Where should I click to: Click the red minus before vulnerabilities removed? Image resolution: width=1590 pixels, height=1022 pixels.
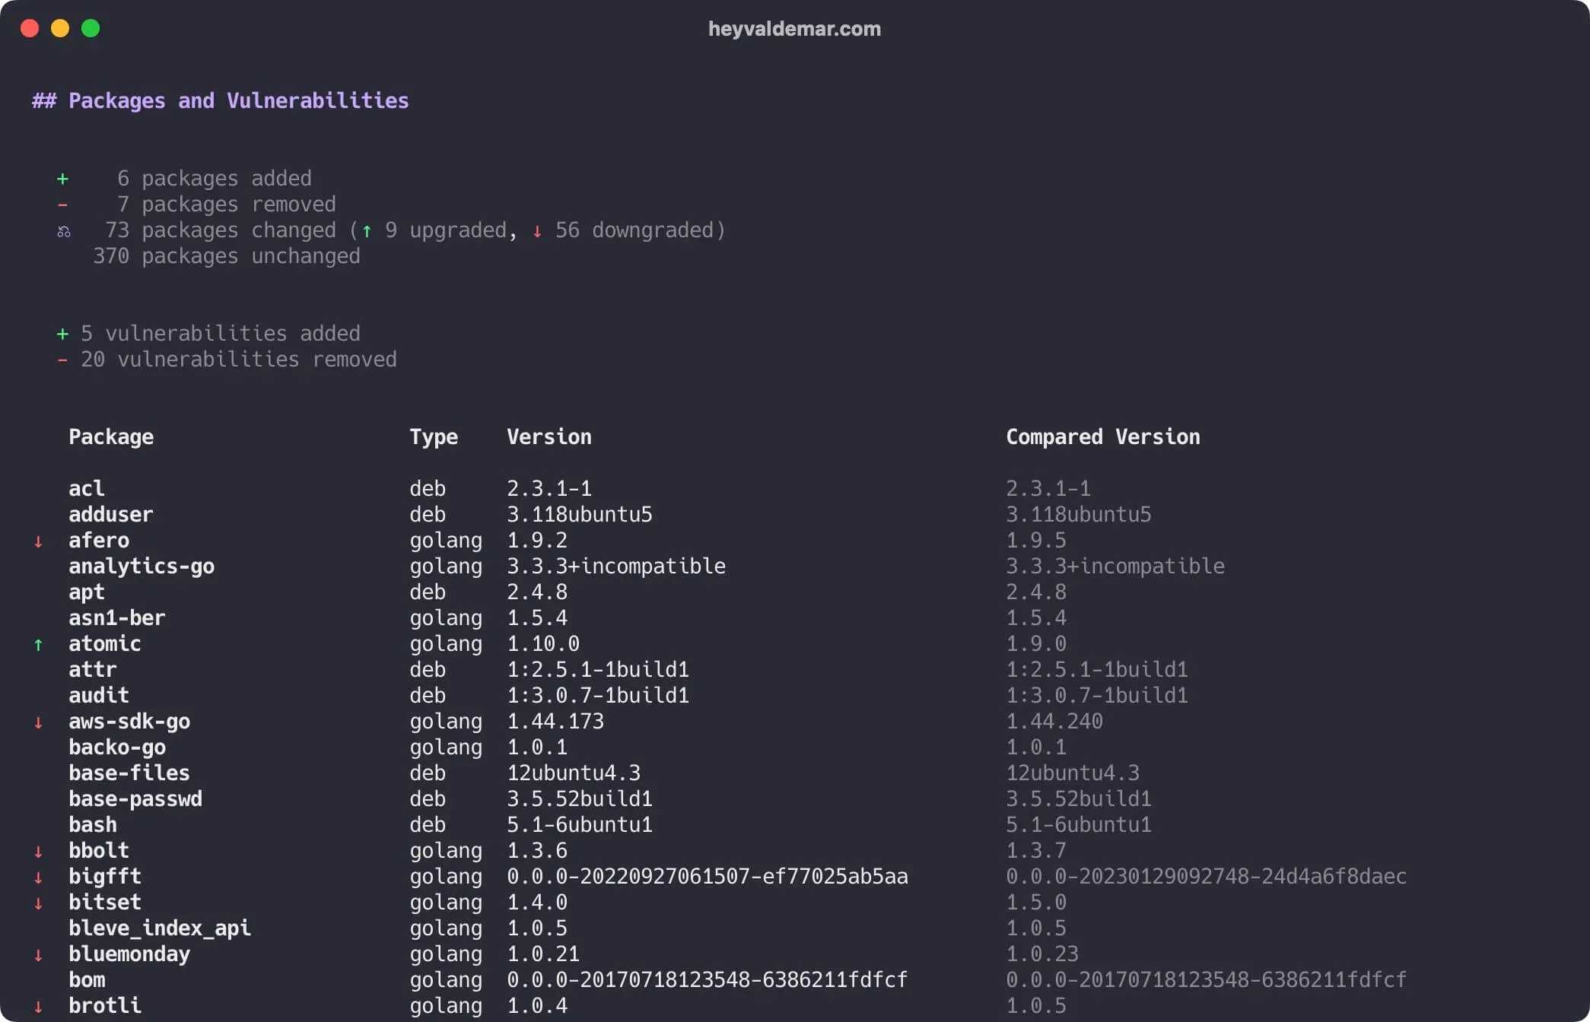pyautogui.click(x=62, y=360)
